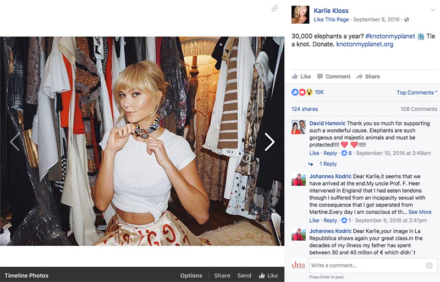Expand comment with See More
Screen dimensions: 440x282
[420, 212]
